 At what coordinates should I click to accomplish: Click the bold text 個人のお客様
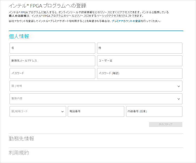(x=18, y=16)
